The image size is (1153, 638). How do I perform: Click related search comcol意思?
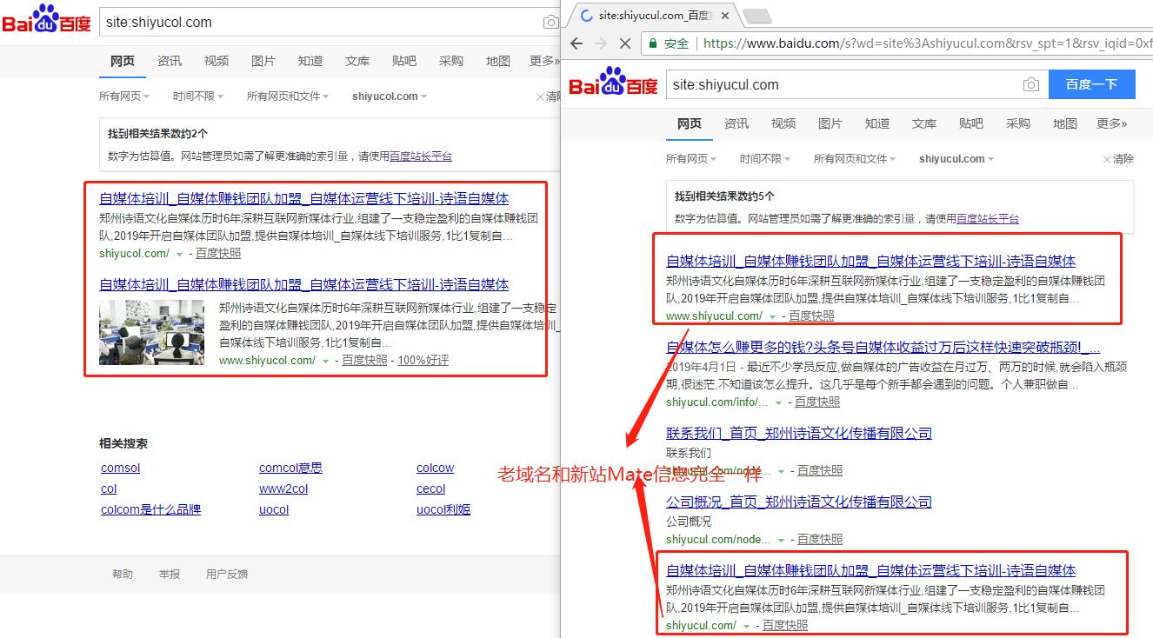(290, 469)
